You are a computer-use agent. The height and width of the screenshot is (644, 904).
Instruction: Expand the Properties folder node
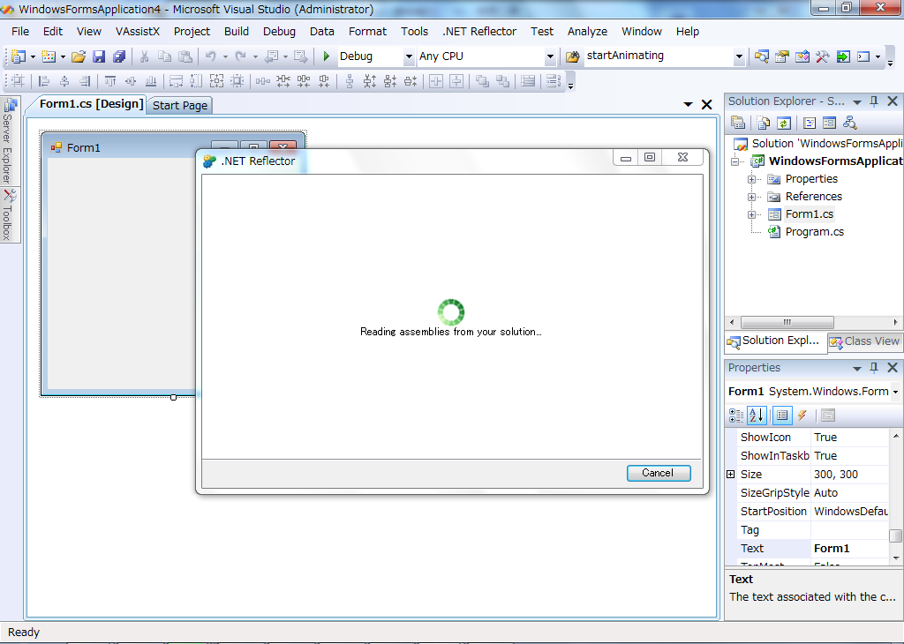752,179
